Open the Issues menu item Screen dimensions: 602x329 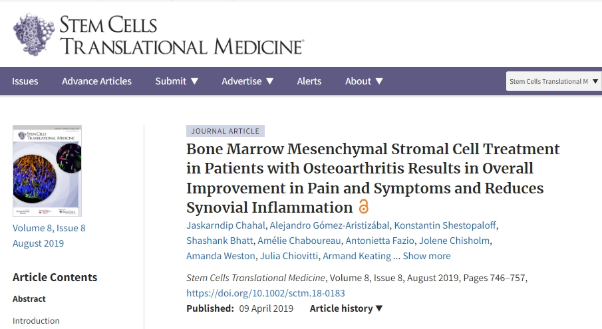pos(25,81)
